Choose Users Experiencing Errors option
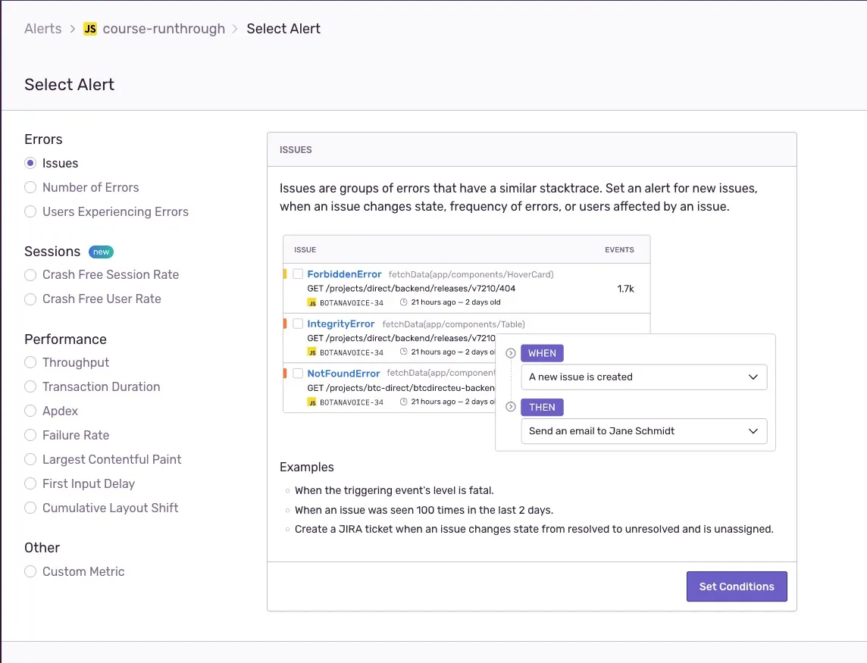Viewport: 867px width, 663px height. (30, 212)
